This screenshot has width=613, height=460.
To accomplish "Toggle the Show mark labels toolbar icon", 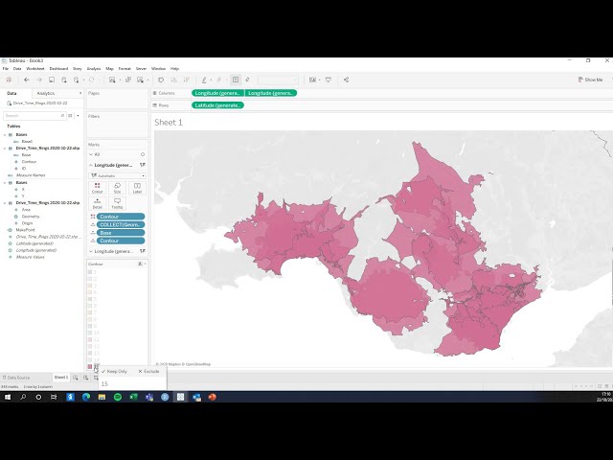I will coord(236,80).
